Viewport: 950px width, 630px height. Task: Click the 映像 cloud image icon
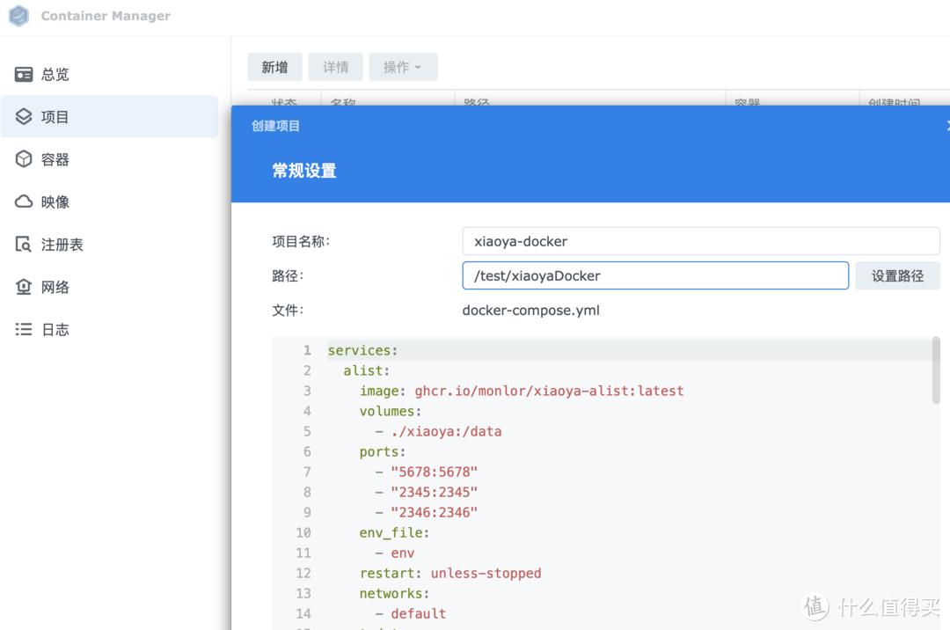pos(24,202)
